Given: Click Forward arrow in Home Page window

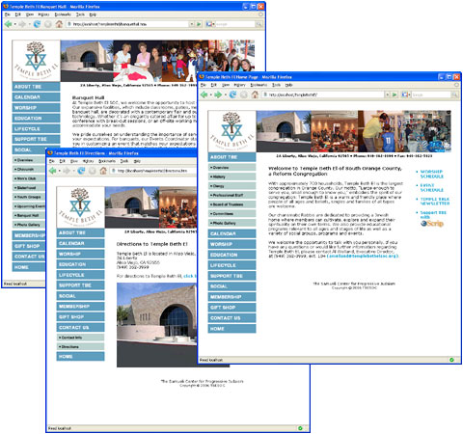Looking at the screenshot, I should [218, 95].
